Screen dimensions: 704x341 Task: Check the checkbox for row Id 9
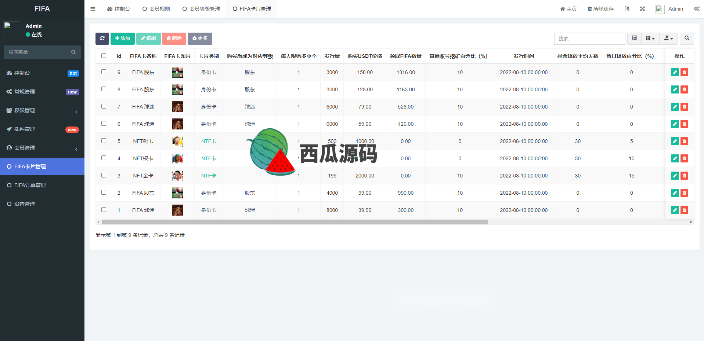[104, 72]
